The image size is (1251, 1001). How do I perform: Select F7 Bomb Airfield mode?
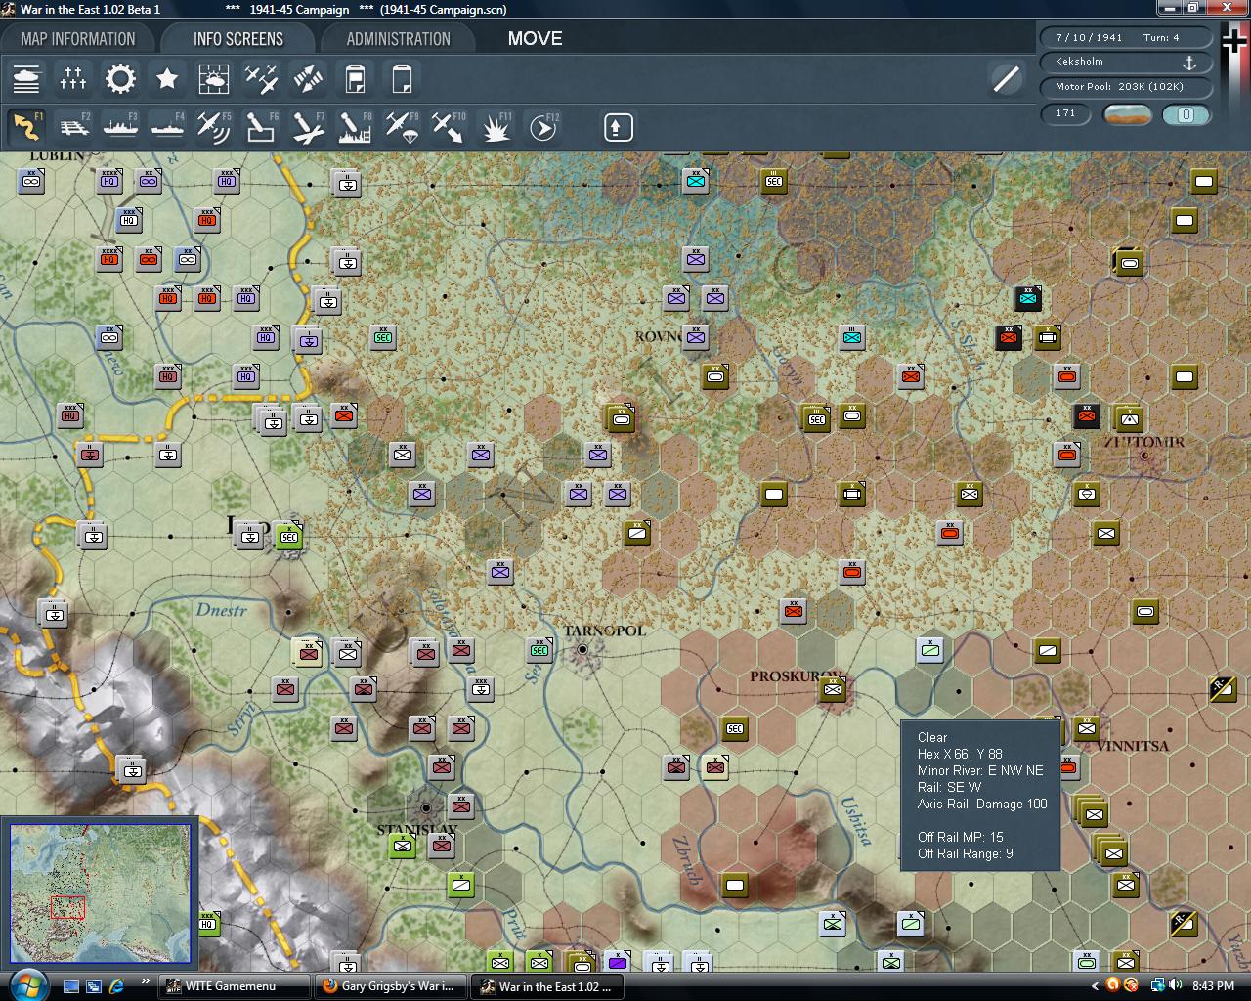tap(308, 127)
